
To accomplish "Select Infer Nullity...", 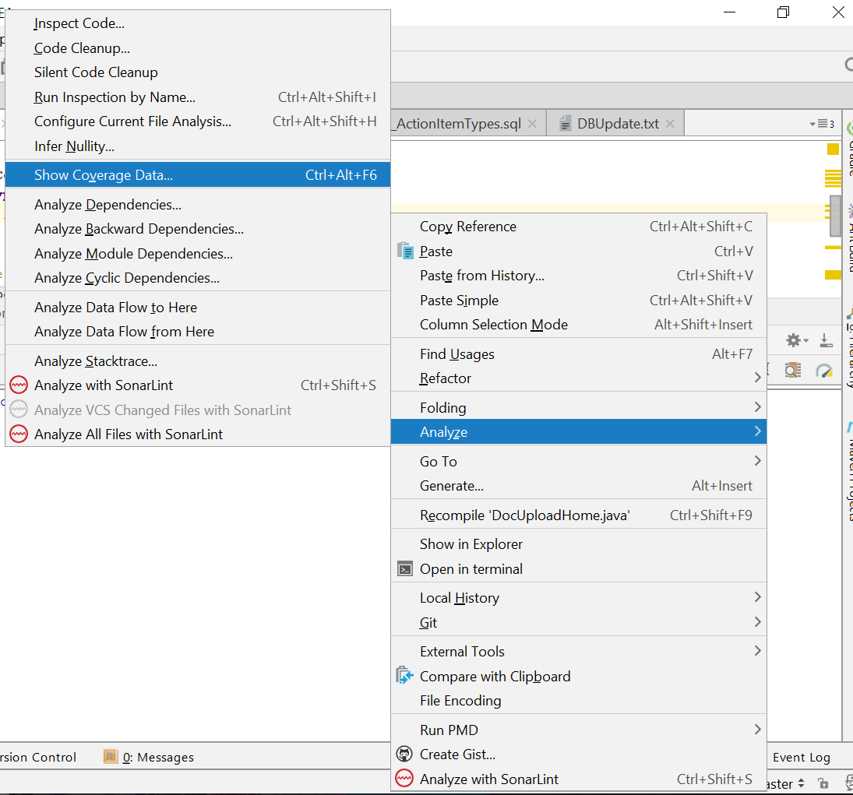I will (197, 146).
